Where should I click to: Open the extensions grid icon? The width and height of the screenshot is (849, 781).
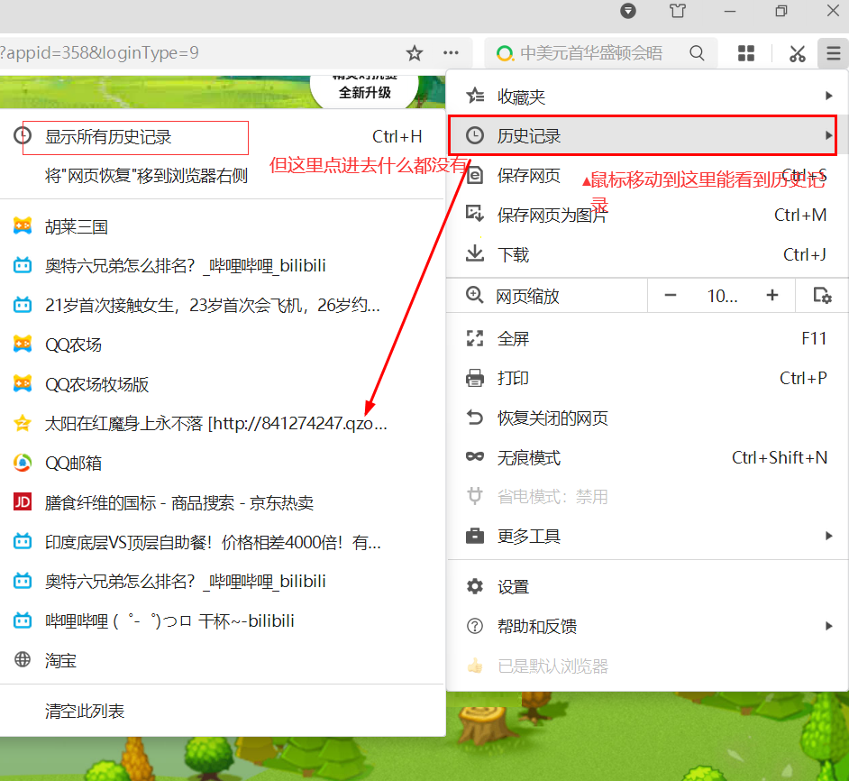pyautogui.click(x=746, y=53)
